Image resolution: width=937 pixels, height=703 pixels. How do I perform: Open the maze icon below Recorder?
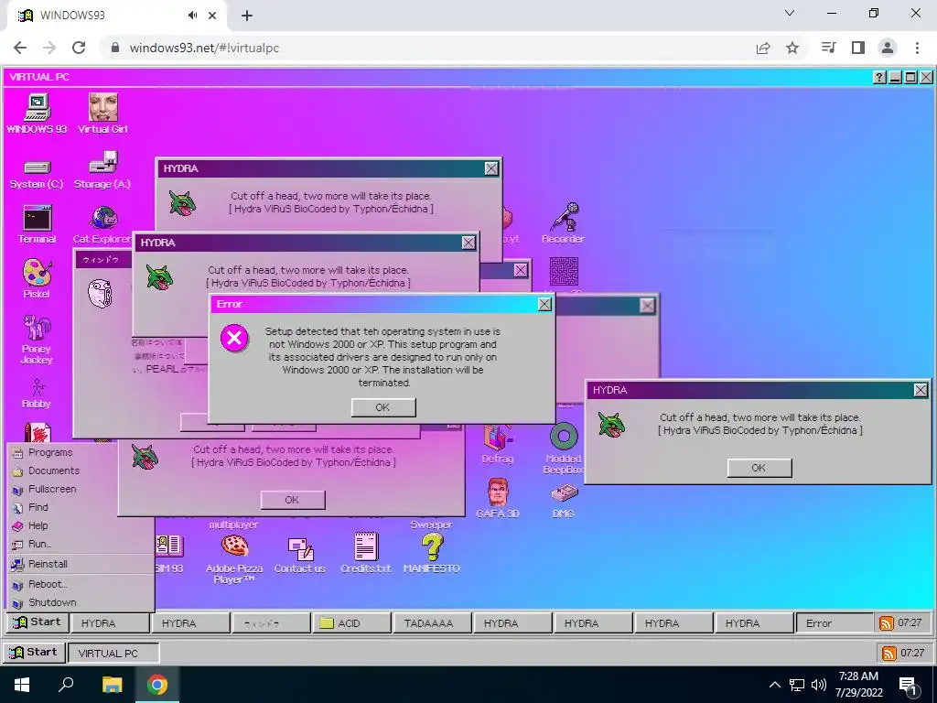(x=564, y=272)
